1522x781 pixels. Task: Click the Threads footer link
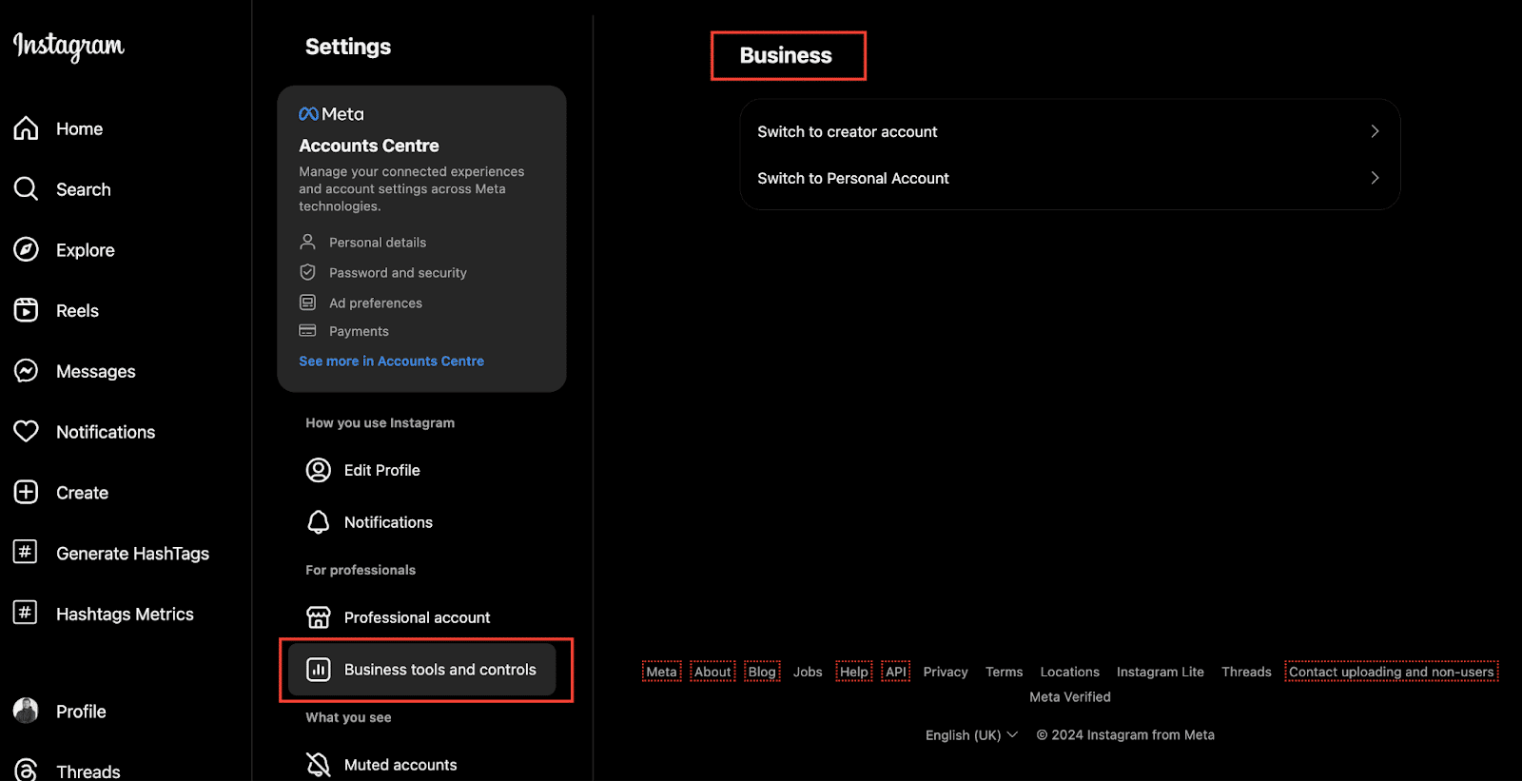click(x=1246, y=672)
